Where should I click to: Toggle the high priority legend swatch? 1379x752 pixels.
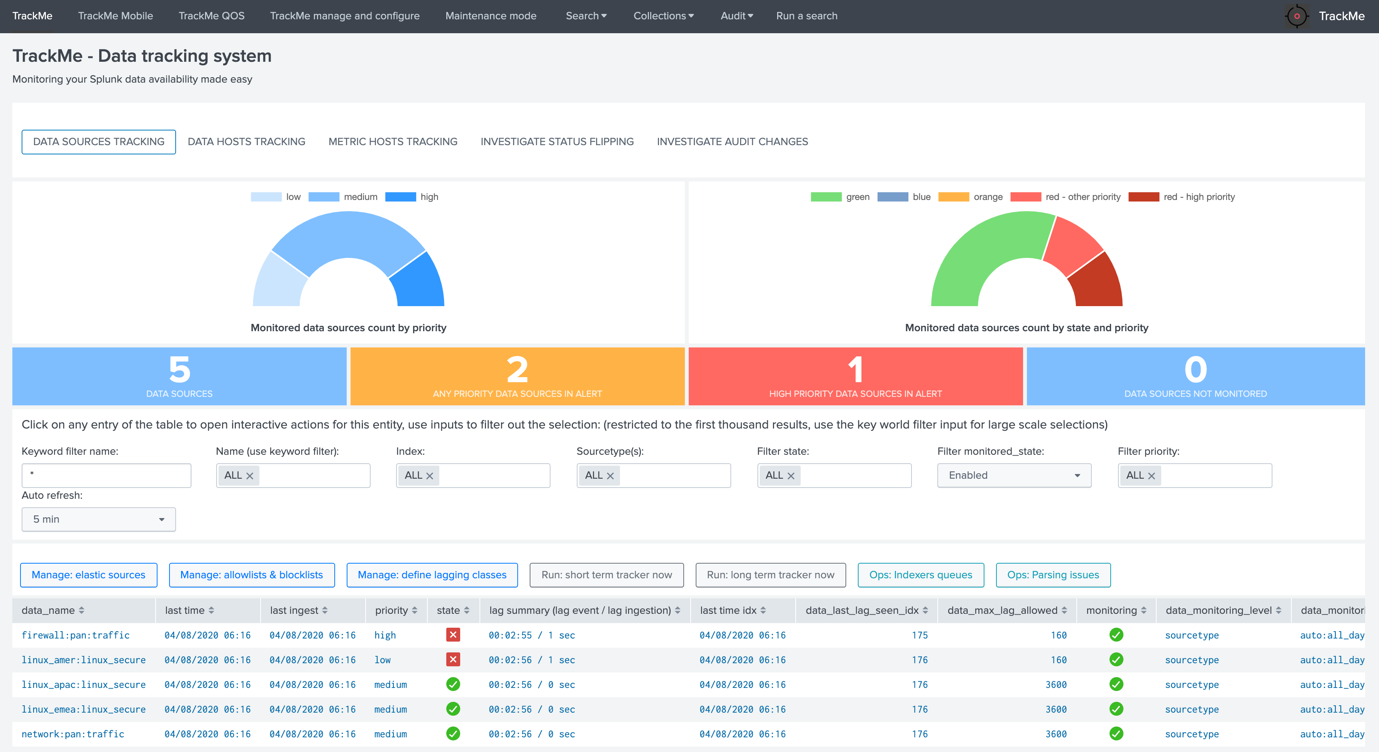tap(400, 196)
